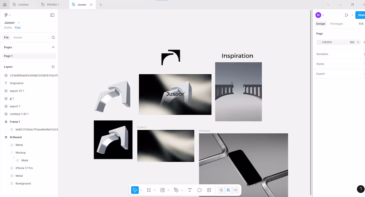Click the Present play button
Screen dimensions: 365x197
346,15
